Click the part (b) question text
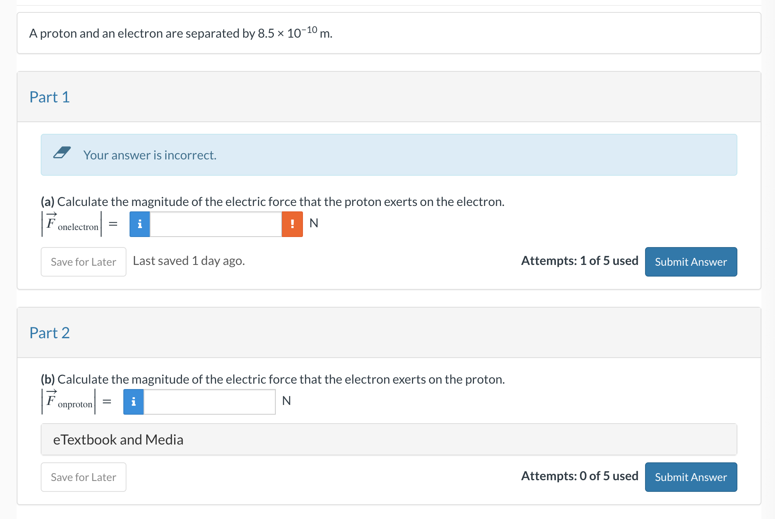This screenshot has width=775, height=519. click(273, 379)
